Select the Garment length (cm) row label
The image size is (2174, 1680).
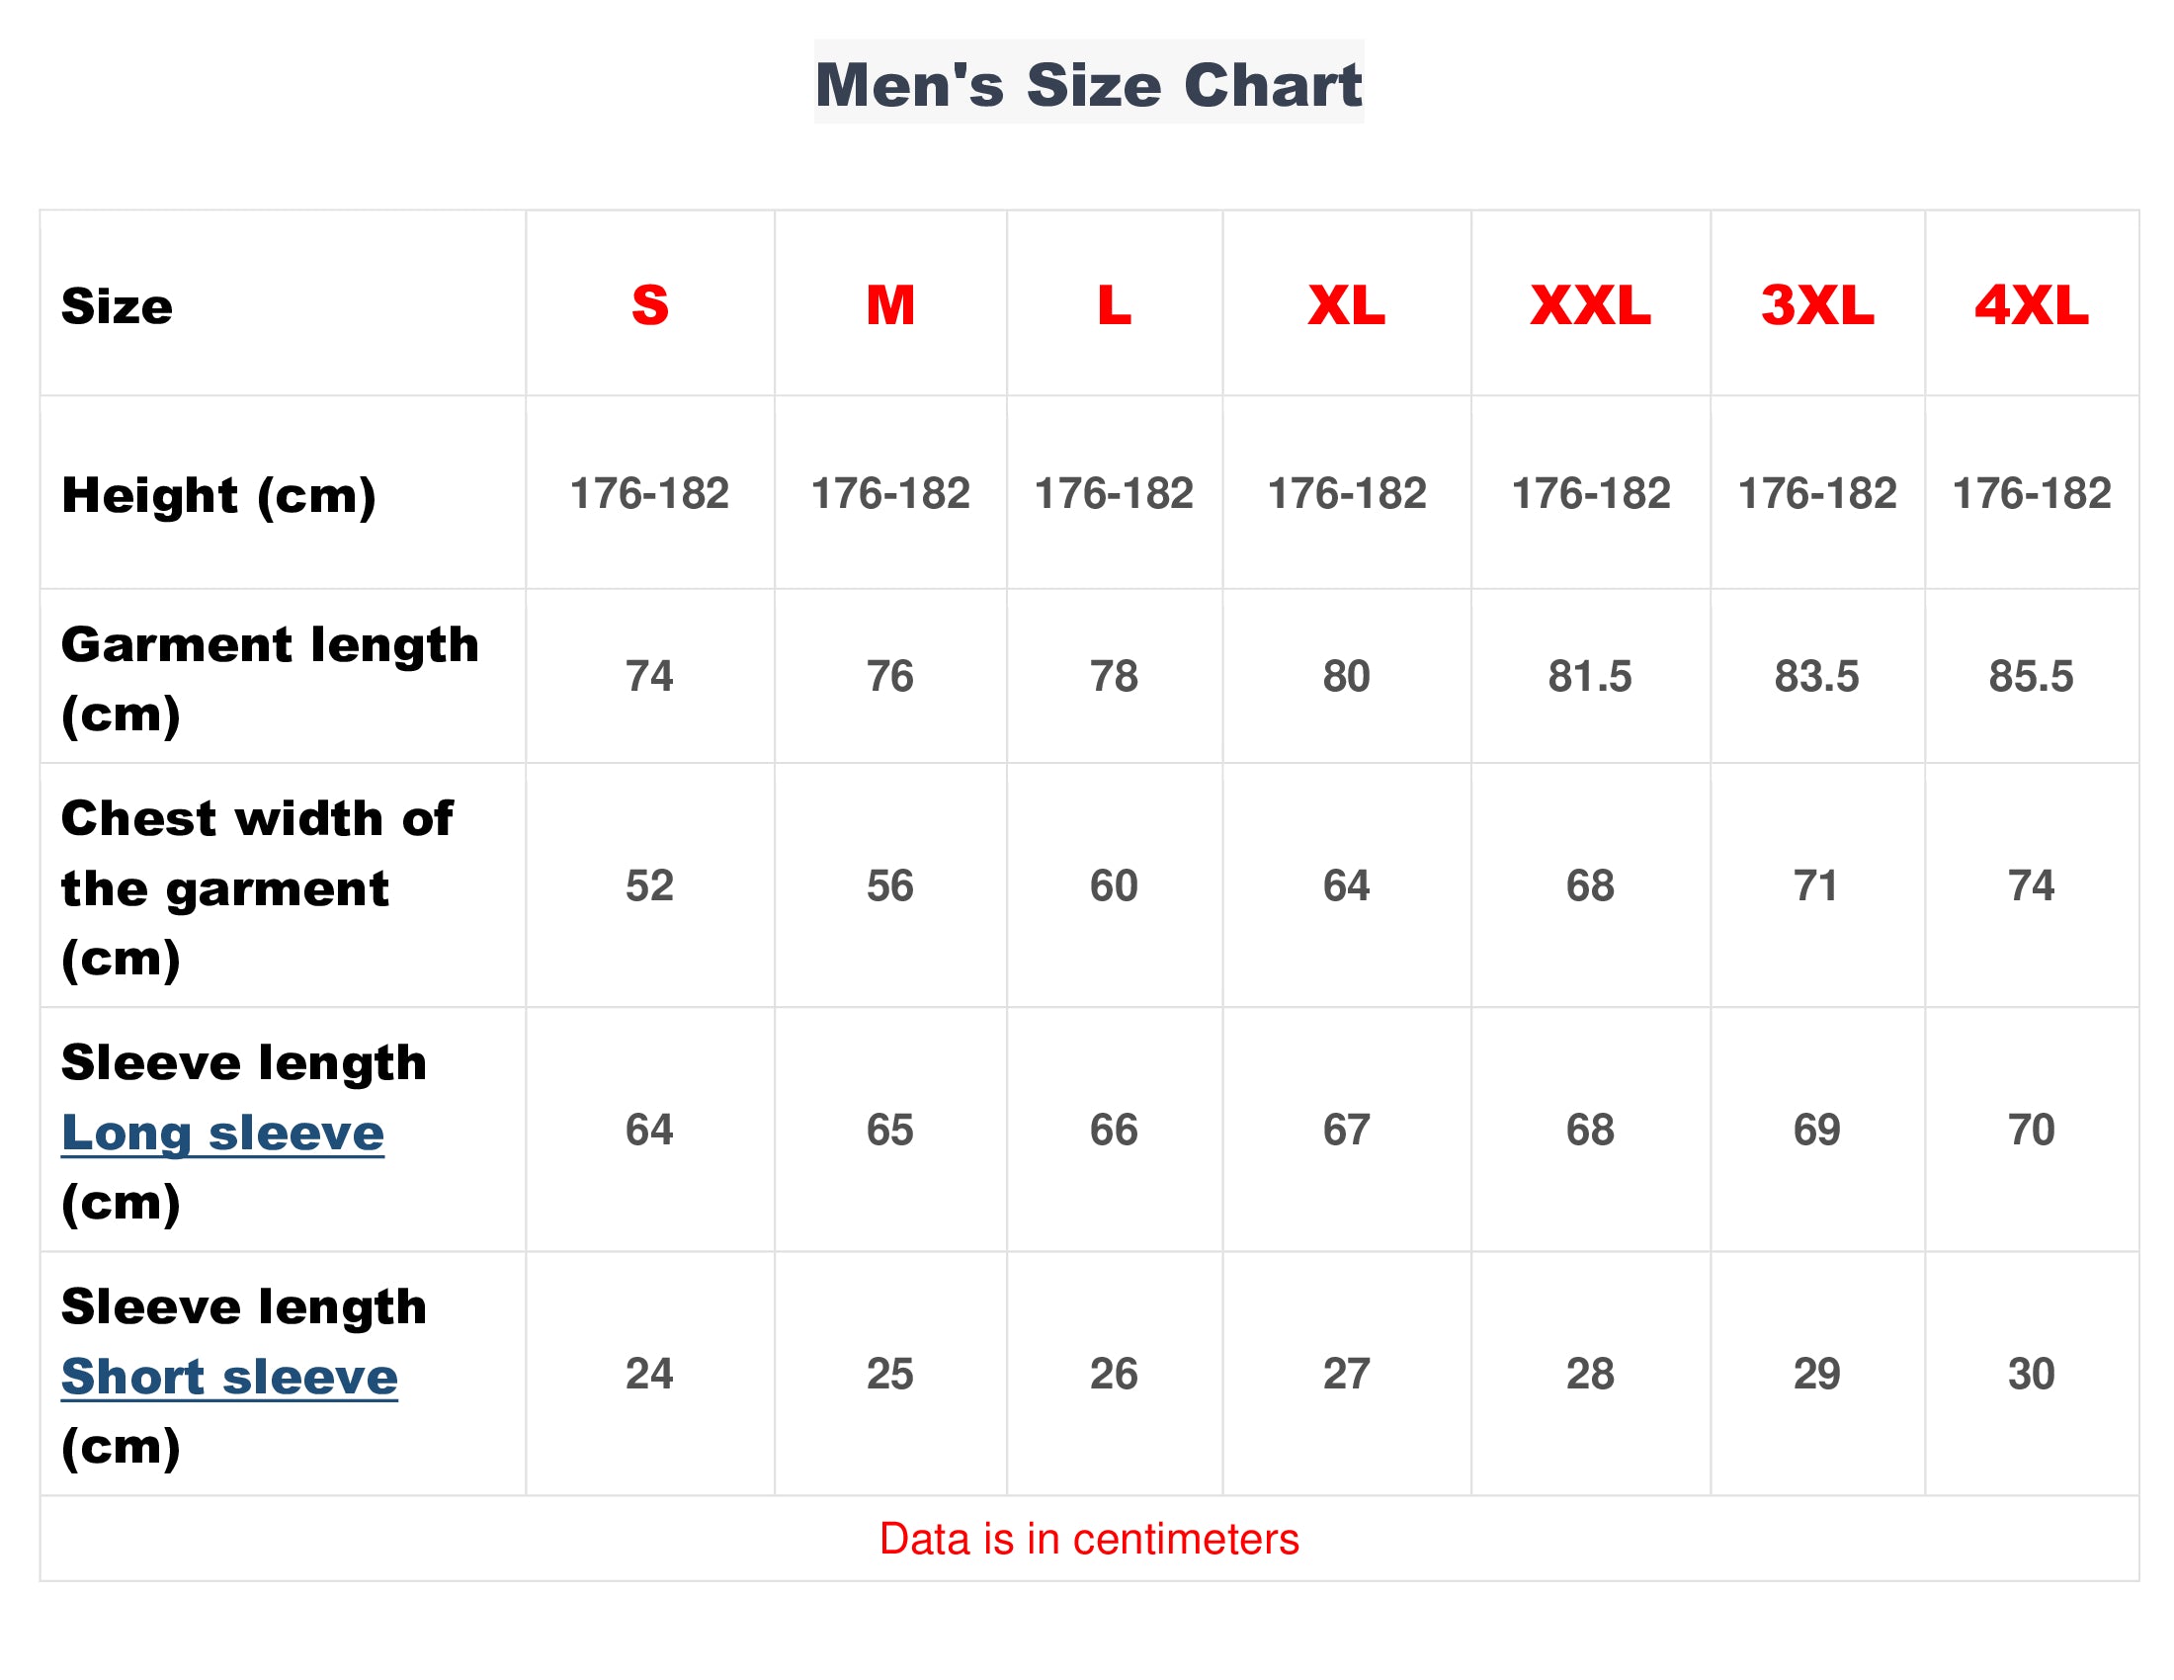tap(269, 678)
